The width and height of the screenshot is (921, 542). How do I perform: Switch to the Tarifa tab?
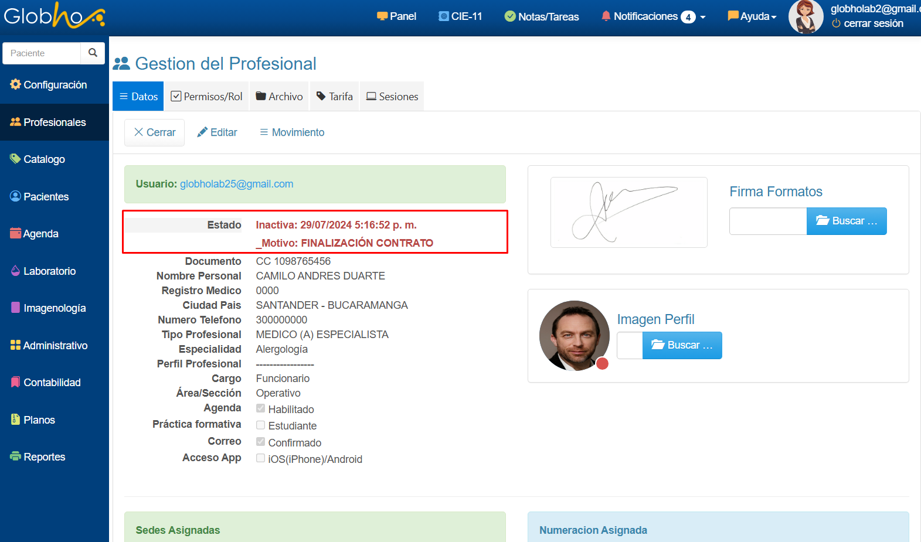point(335,97)
